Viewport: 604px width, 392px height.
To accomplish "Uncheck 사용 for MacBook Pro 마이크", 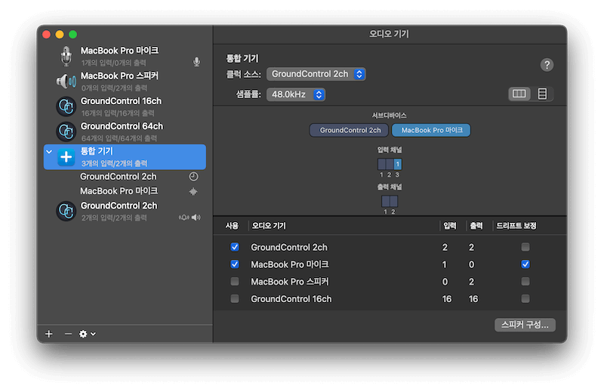I will pos(235,264).
